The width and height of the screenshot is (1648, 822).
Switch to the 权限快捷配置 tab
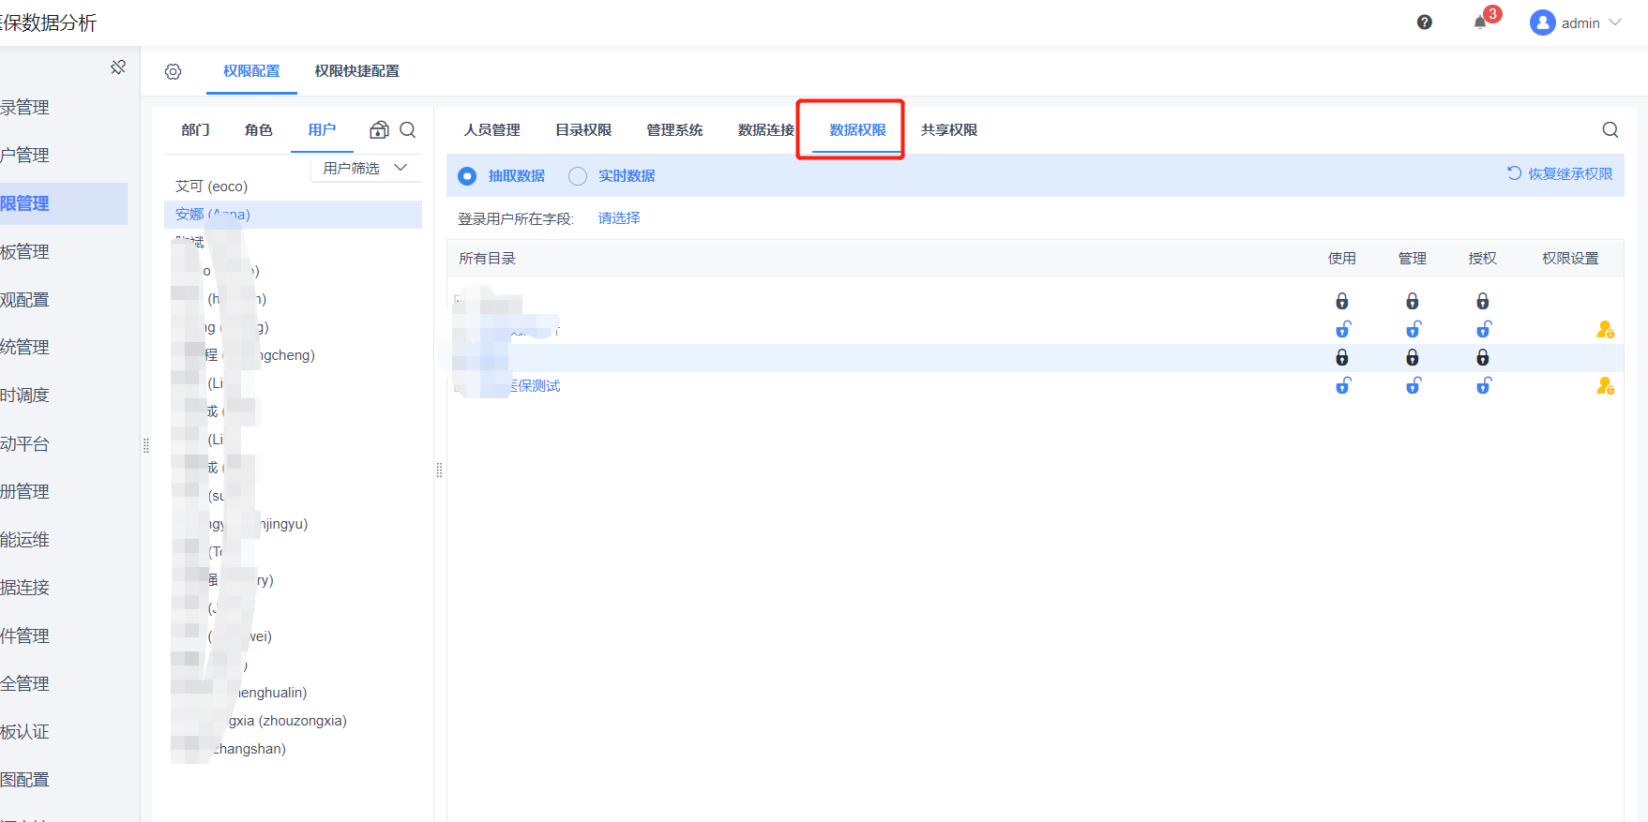point(357,71)
